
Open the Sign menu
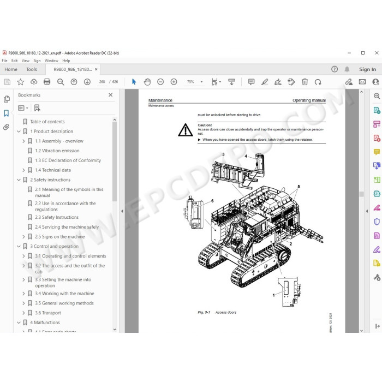click(x=37, y=61)
